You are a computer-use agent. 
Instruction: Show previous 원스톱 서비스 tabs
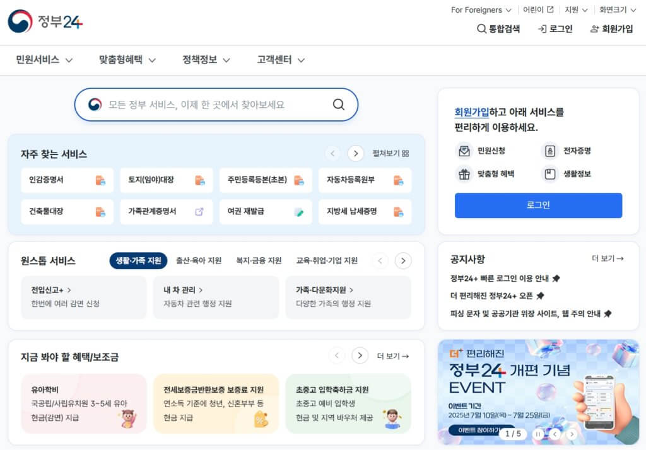coord(380,261)
